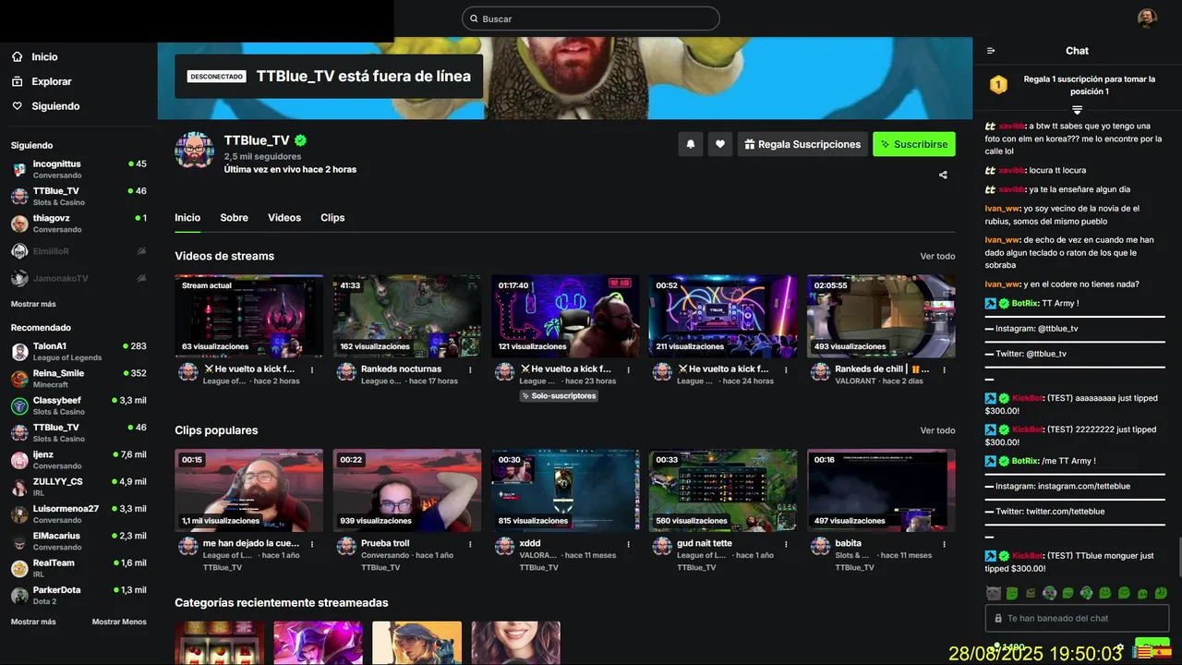
Task: Open Classybeef recommended channel
Action: click(x=78, y=405)
